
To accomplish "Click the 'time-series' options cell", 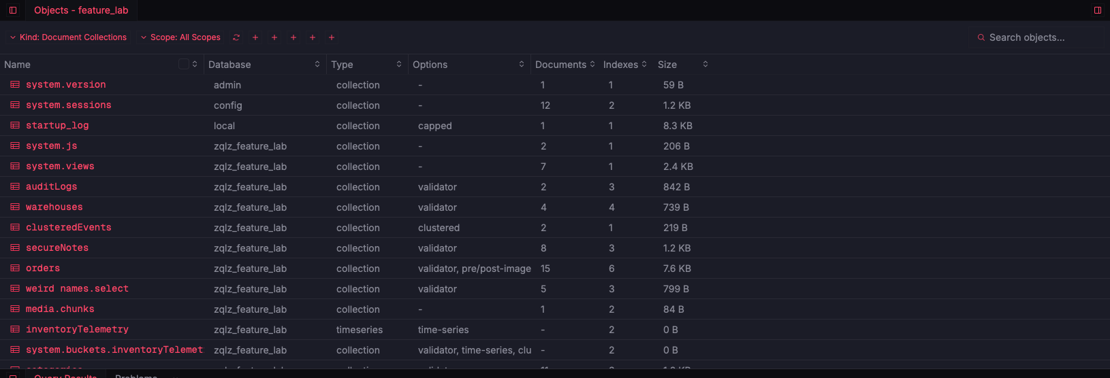I will coord(443,330).
